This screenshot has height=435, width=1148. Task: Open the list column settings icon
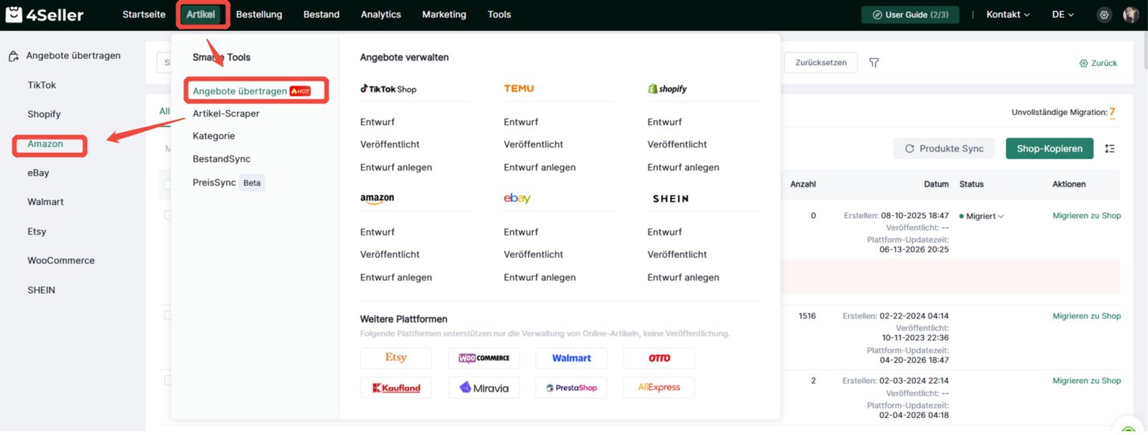(1110, 148)
